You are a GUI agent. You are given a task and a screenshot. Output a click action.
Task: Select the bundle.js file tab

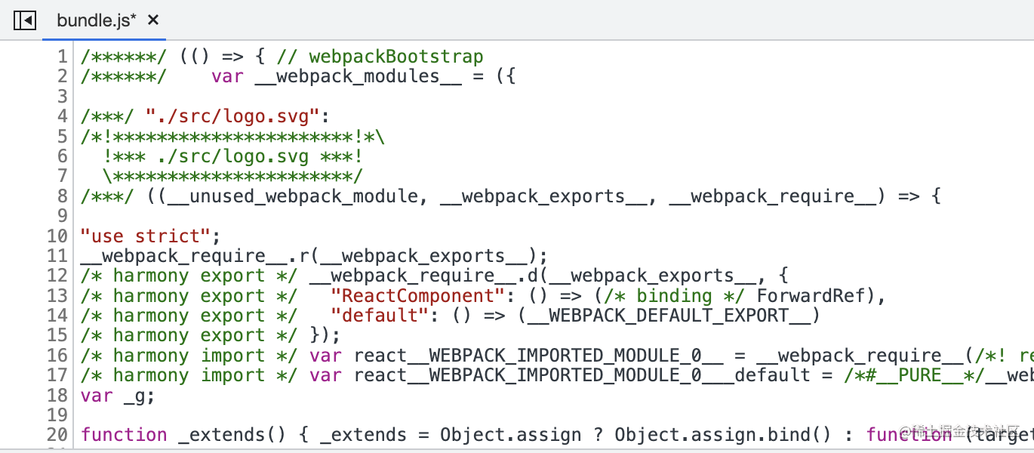[96, 20]
